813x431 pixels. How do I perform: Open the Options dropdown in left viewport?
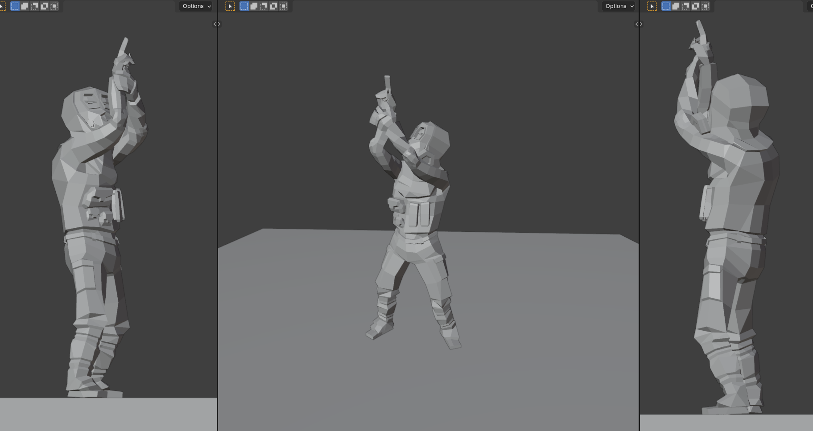point(196,6)
